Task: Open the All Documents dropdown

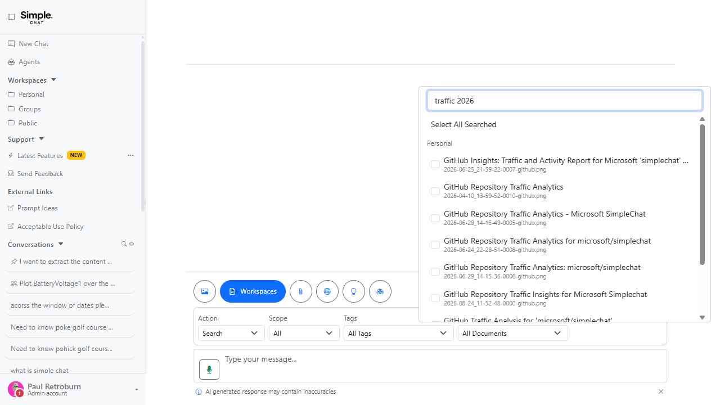Action: point(513,333)
